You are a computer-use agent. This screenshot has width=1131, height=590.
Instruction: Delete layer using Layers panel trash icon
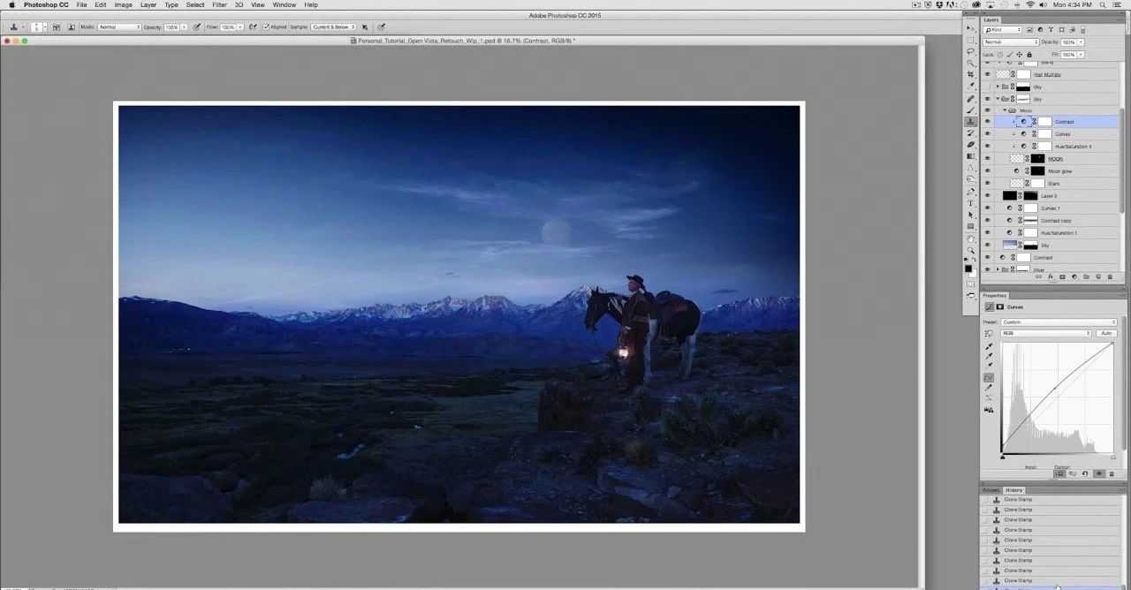point(1112,276)
